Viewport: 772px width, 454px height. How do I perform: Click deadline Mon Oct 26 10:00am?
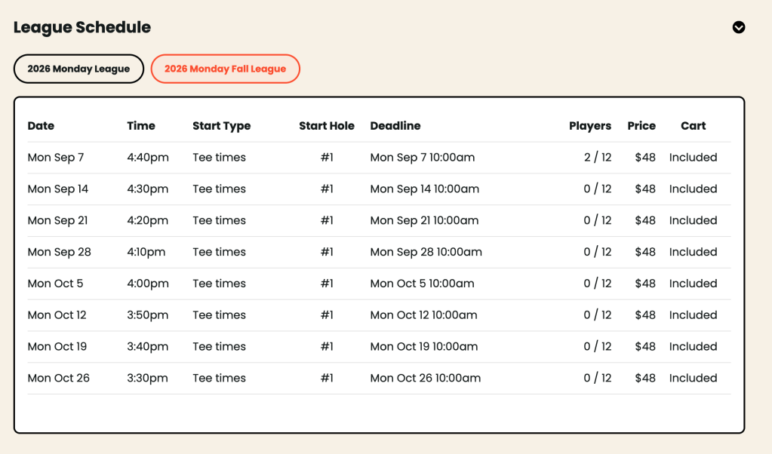pyautogui.click(x=426, y=378)
